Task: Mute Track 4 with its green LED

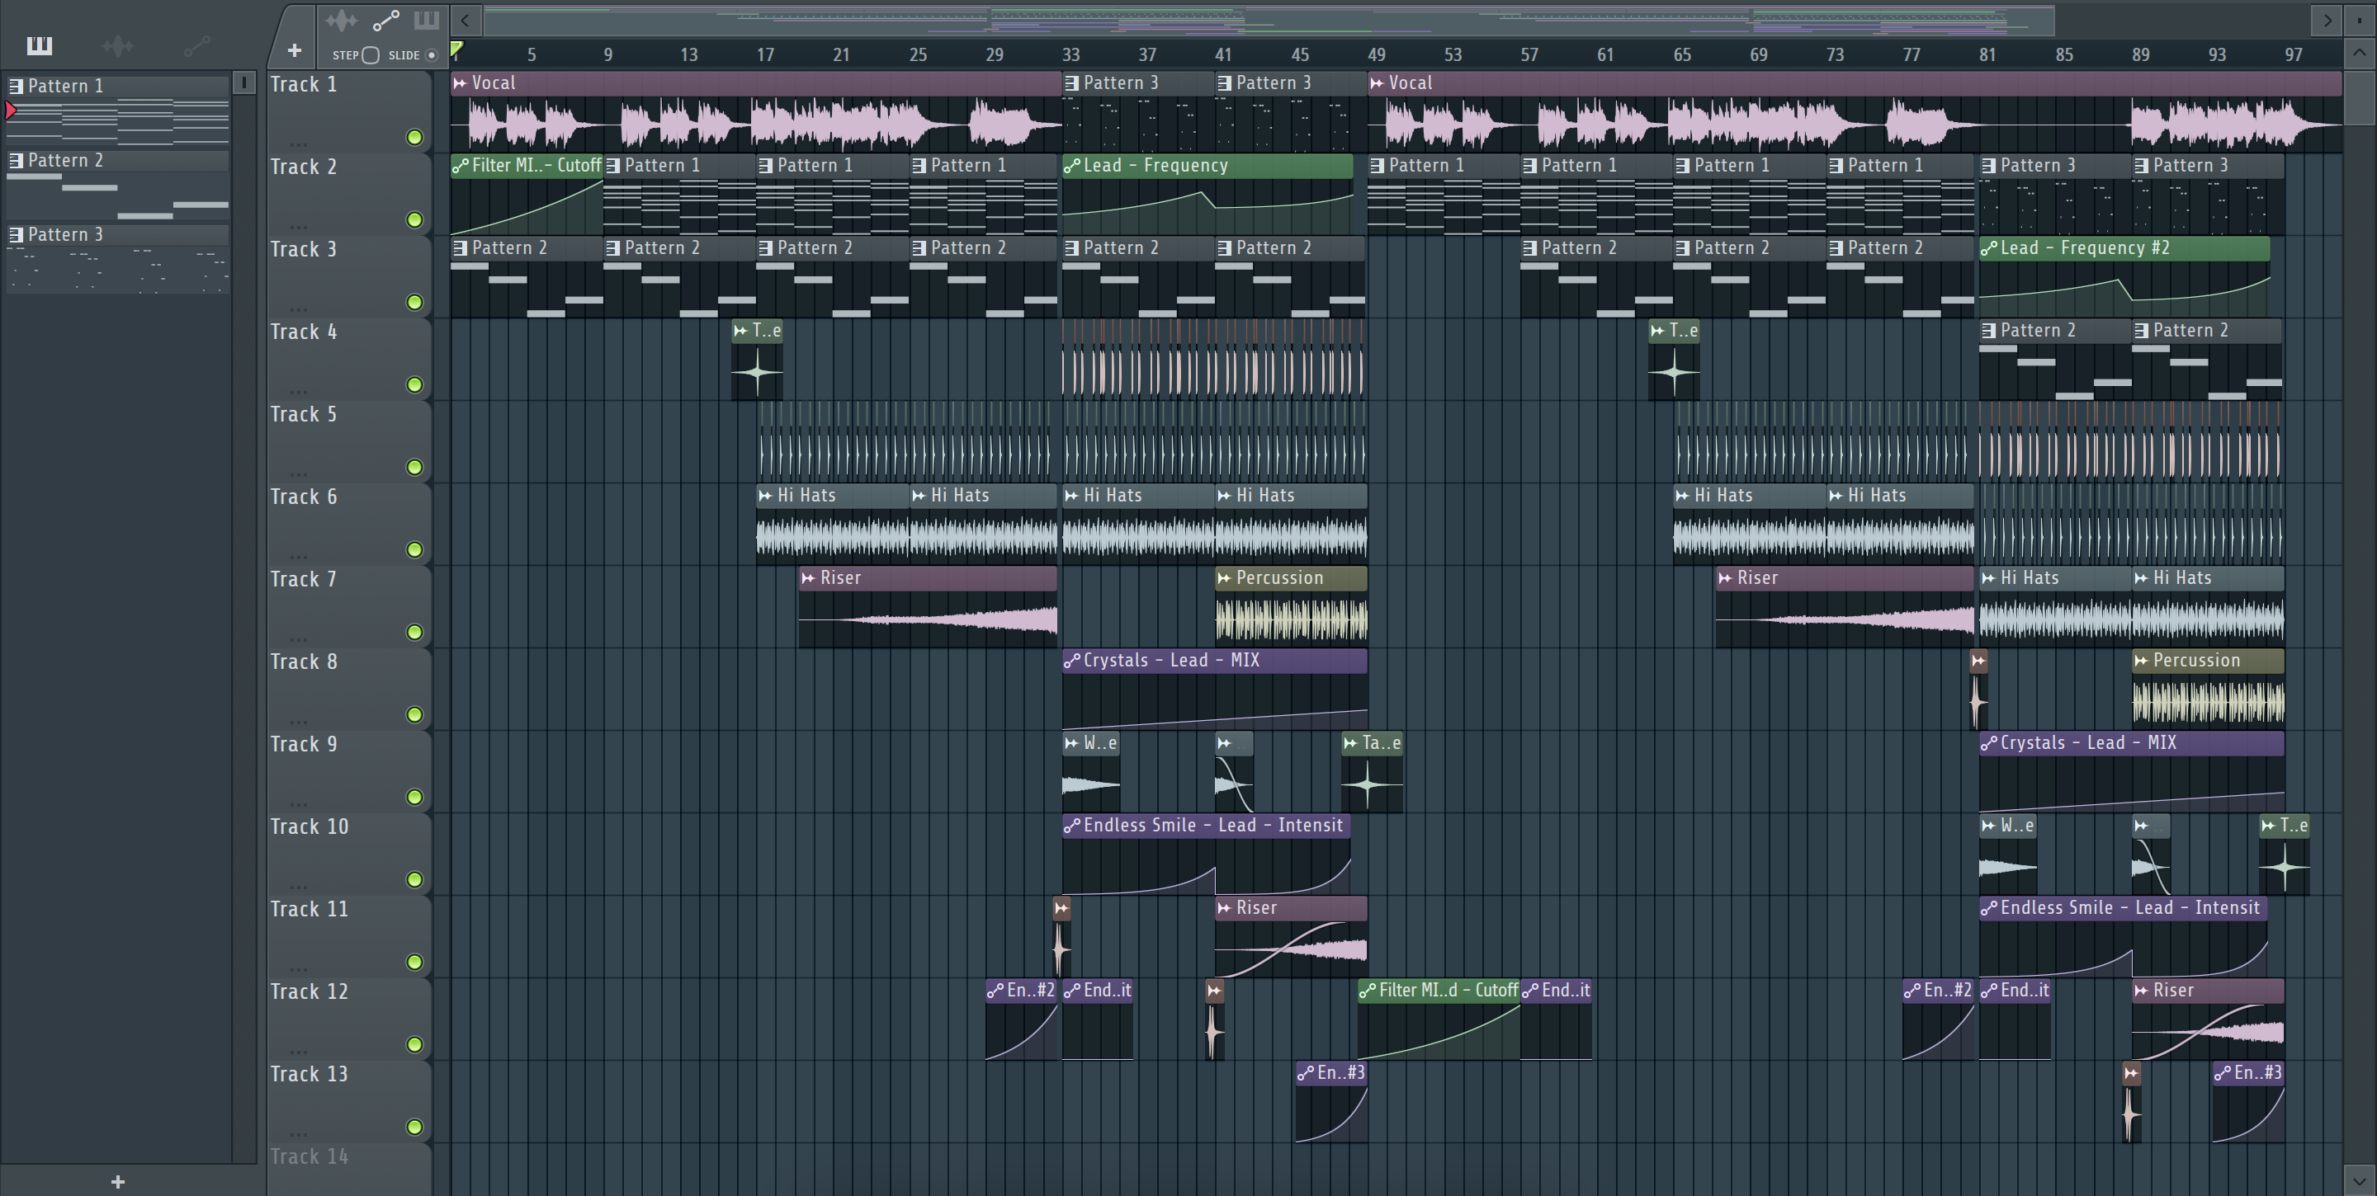Action: (415, 384)
